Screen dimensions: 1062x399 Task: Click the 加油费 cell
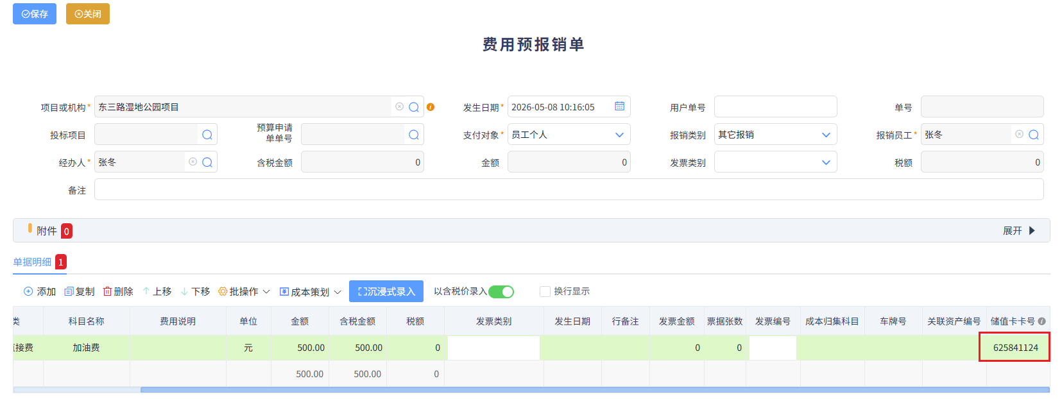tap(87, 347)
